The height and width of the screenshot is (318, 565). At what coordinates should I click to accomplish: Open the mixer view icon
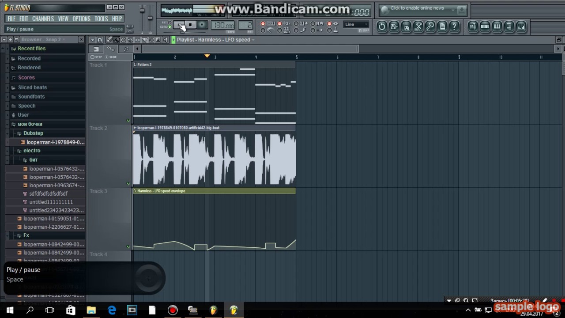click(x=521, y=26)
